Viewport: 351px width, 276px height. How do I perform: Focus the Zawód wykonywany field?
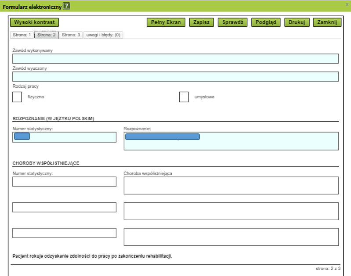coord(175,59)
